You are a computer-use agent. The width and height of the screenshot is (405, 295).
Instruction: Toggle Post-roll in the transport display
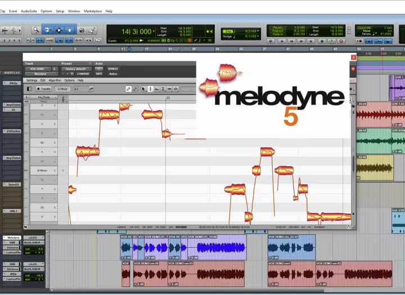277,31
